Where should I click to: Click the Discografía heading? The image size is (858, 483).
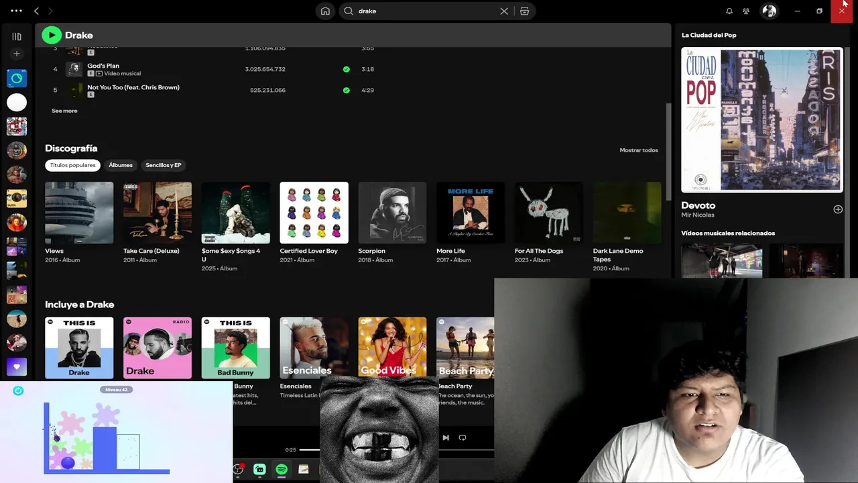[71, 148]
